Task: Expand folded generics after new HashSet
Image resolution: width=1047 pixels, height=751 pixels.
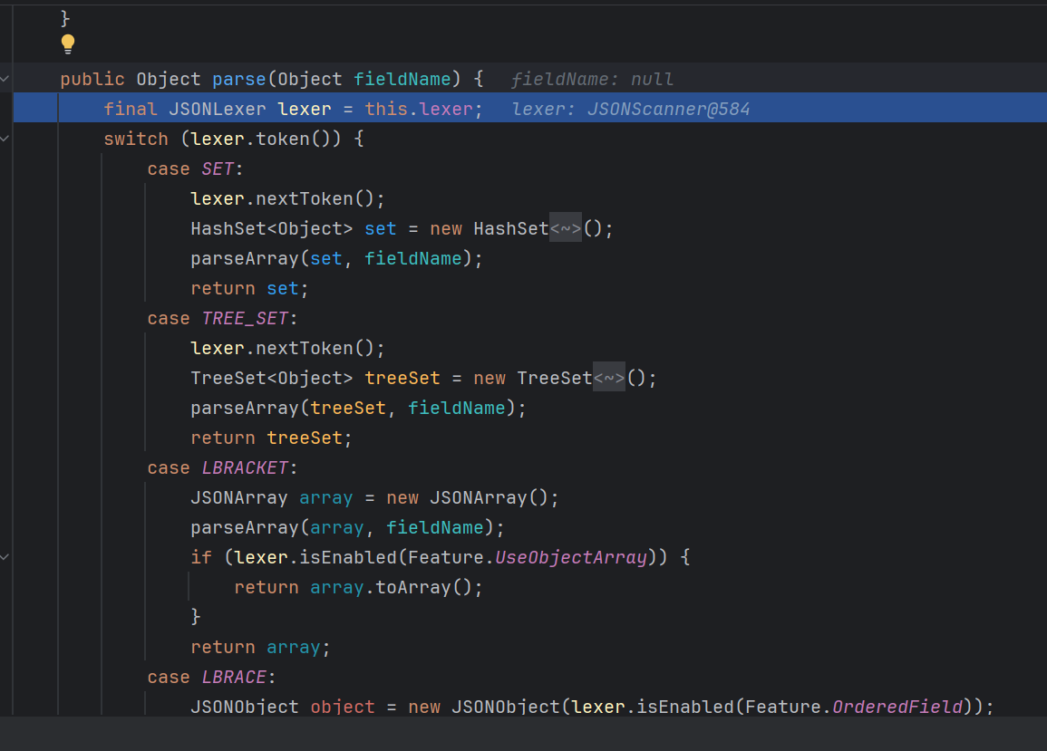Action: pos(566,229)
